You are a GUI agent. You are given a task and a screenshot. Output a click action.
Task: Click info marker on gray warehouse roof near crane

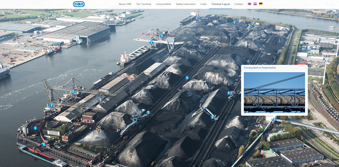tap(100, 100)
